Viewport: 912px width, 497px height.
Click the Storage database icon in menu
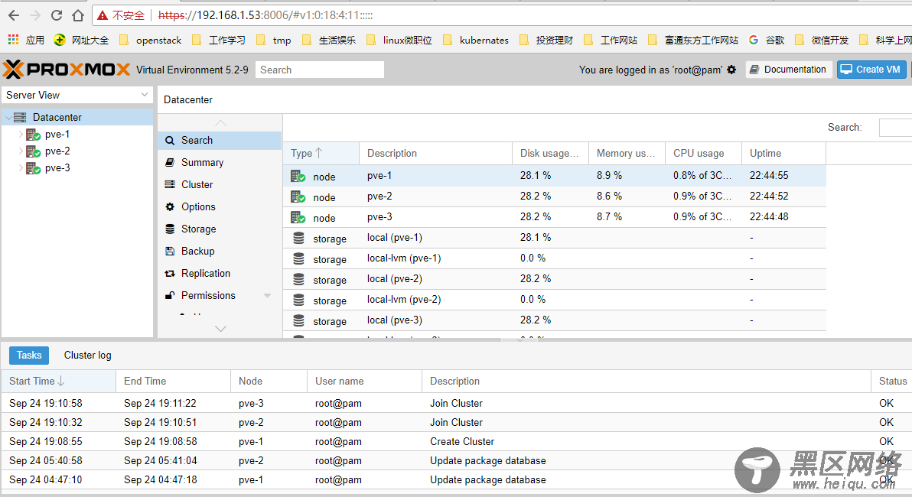point(170,229)
